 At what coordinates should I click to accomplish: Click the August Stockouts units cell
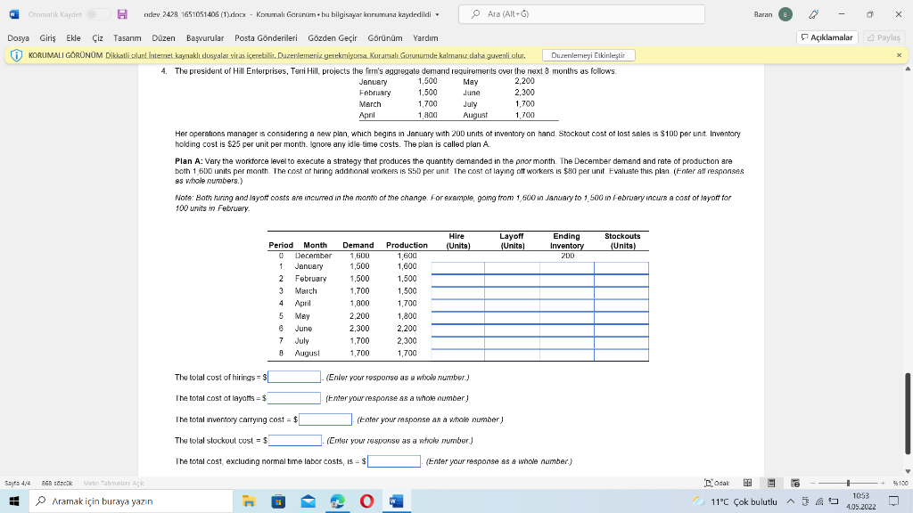[x=621, y=354]
